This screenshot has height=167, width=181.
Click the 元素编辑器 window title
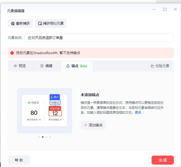click(x=16, y=11)
